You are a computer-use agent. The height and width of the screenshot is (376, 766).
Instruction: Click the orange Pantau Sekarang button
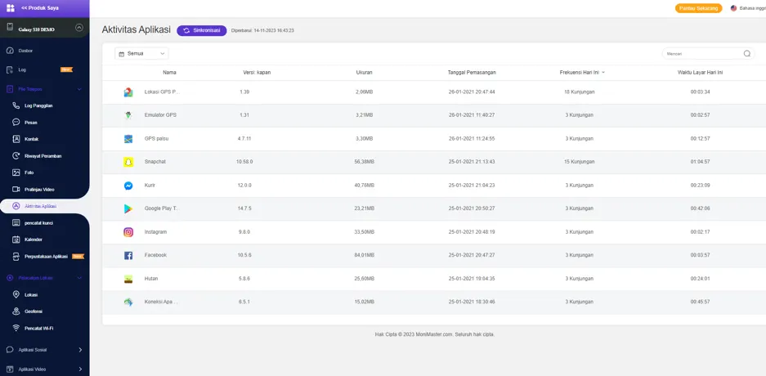[x=698, y=8]
